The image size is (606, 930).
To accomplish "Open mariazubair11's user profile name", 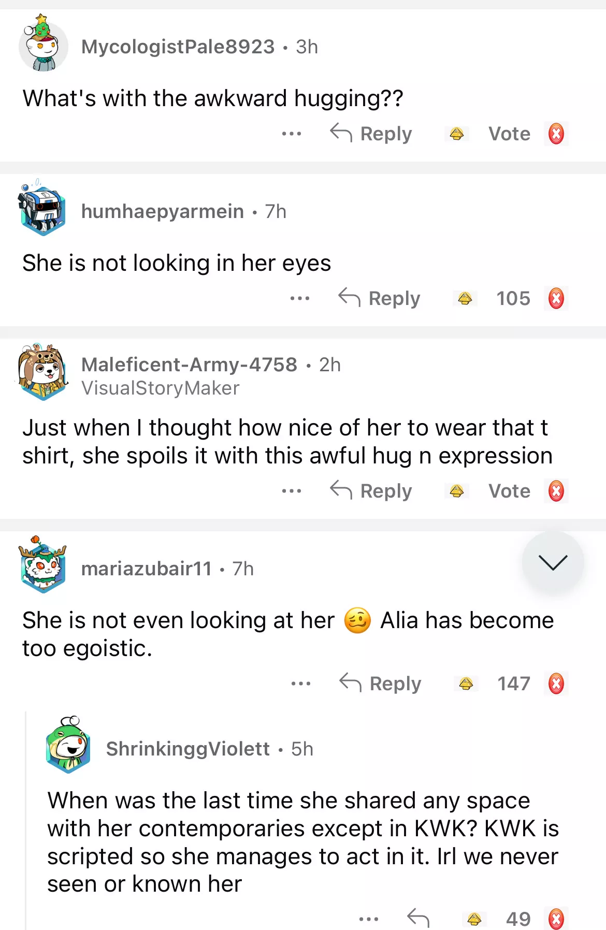I will [x=147, y=569].
